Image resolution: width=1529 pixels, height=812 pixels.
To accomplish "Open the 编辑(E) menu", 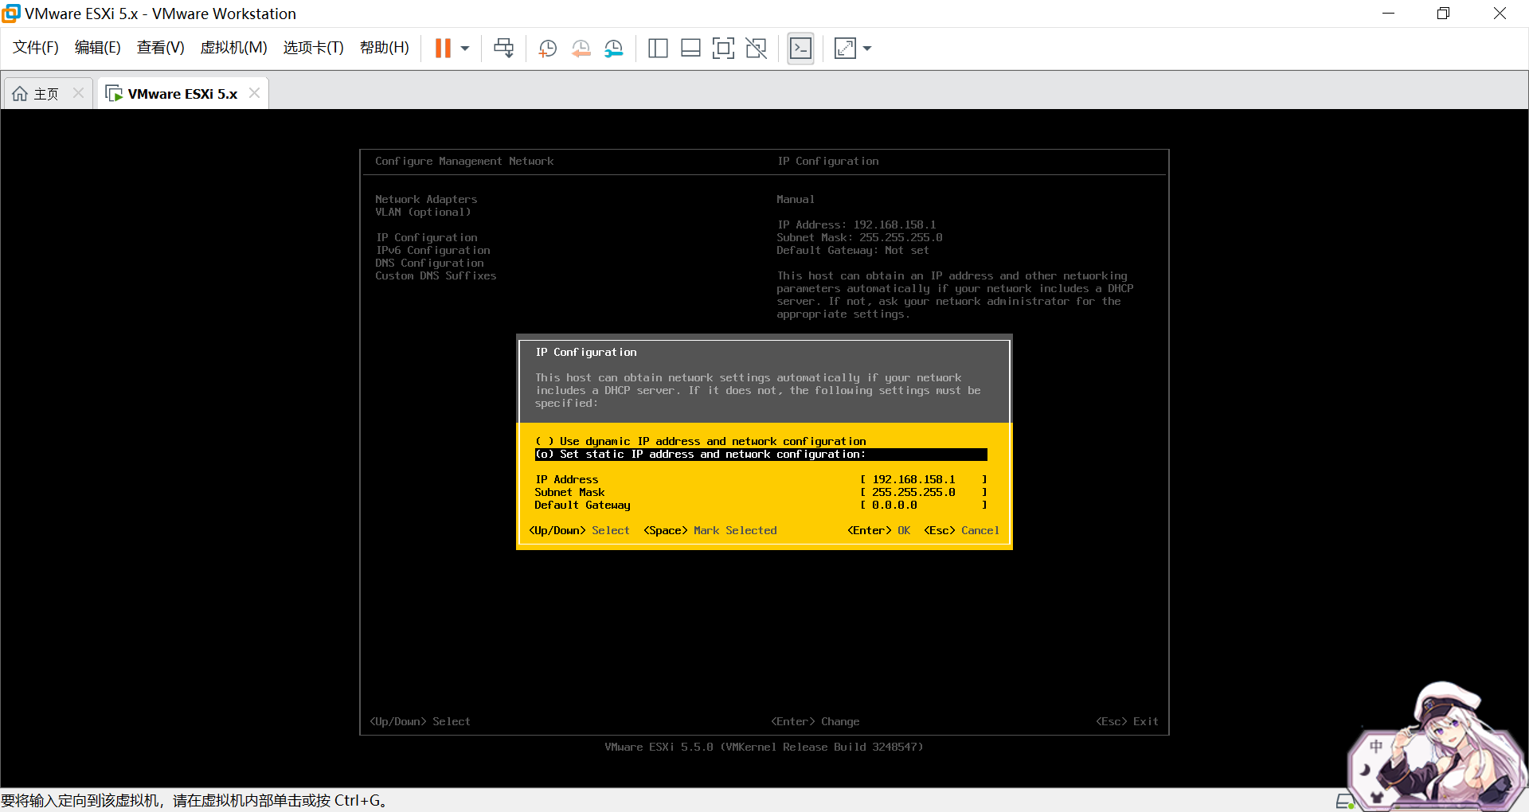I will coord(98,48).
